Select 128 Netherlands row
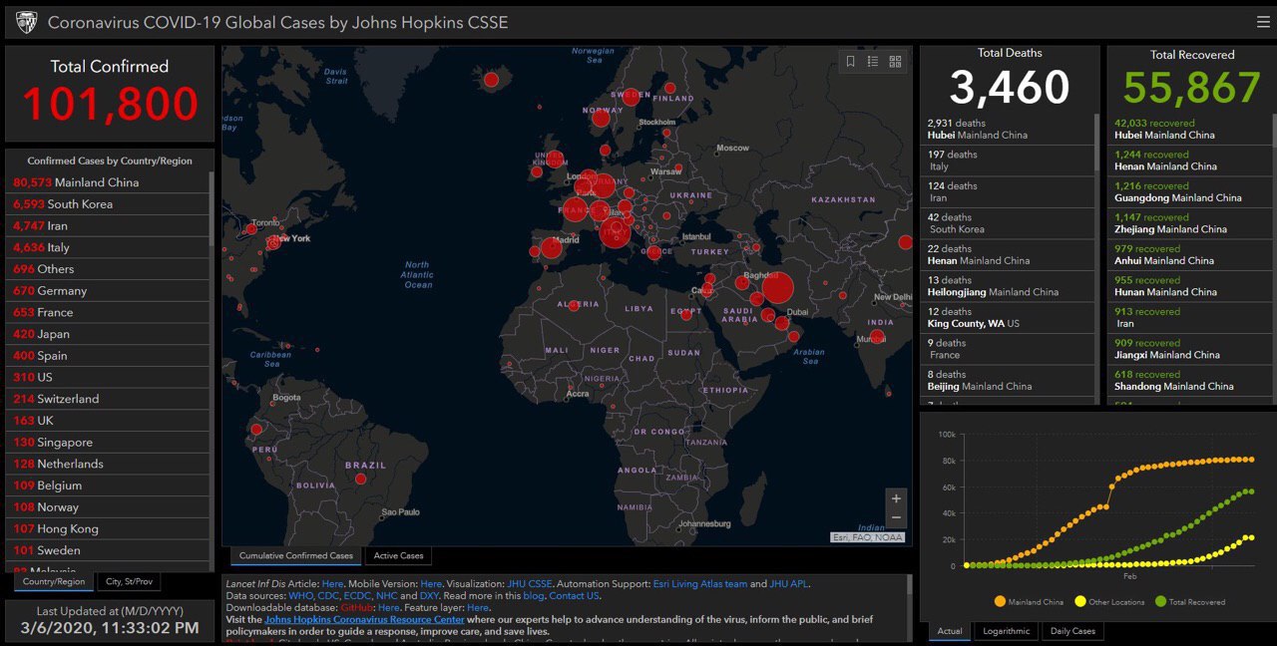The height and width of the screenshot is (646, 1277). (108, 464)
